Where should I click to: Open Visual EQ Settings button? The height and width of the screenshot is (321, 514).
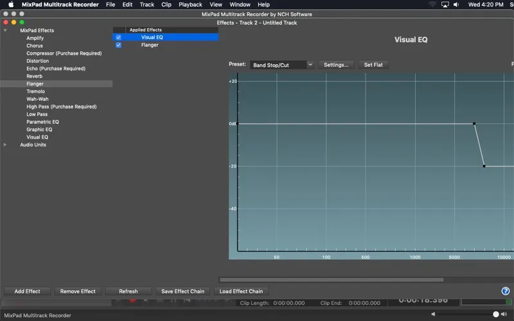click(x=336, y=65)
